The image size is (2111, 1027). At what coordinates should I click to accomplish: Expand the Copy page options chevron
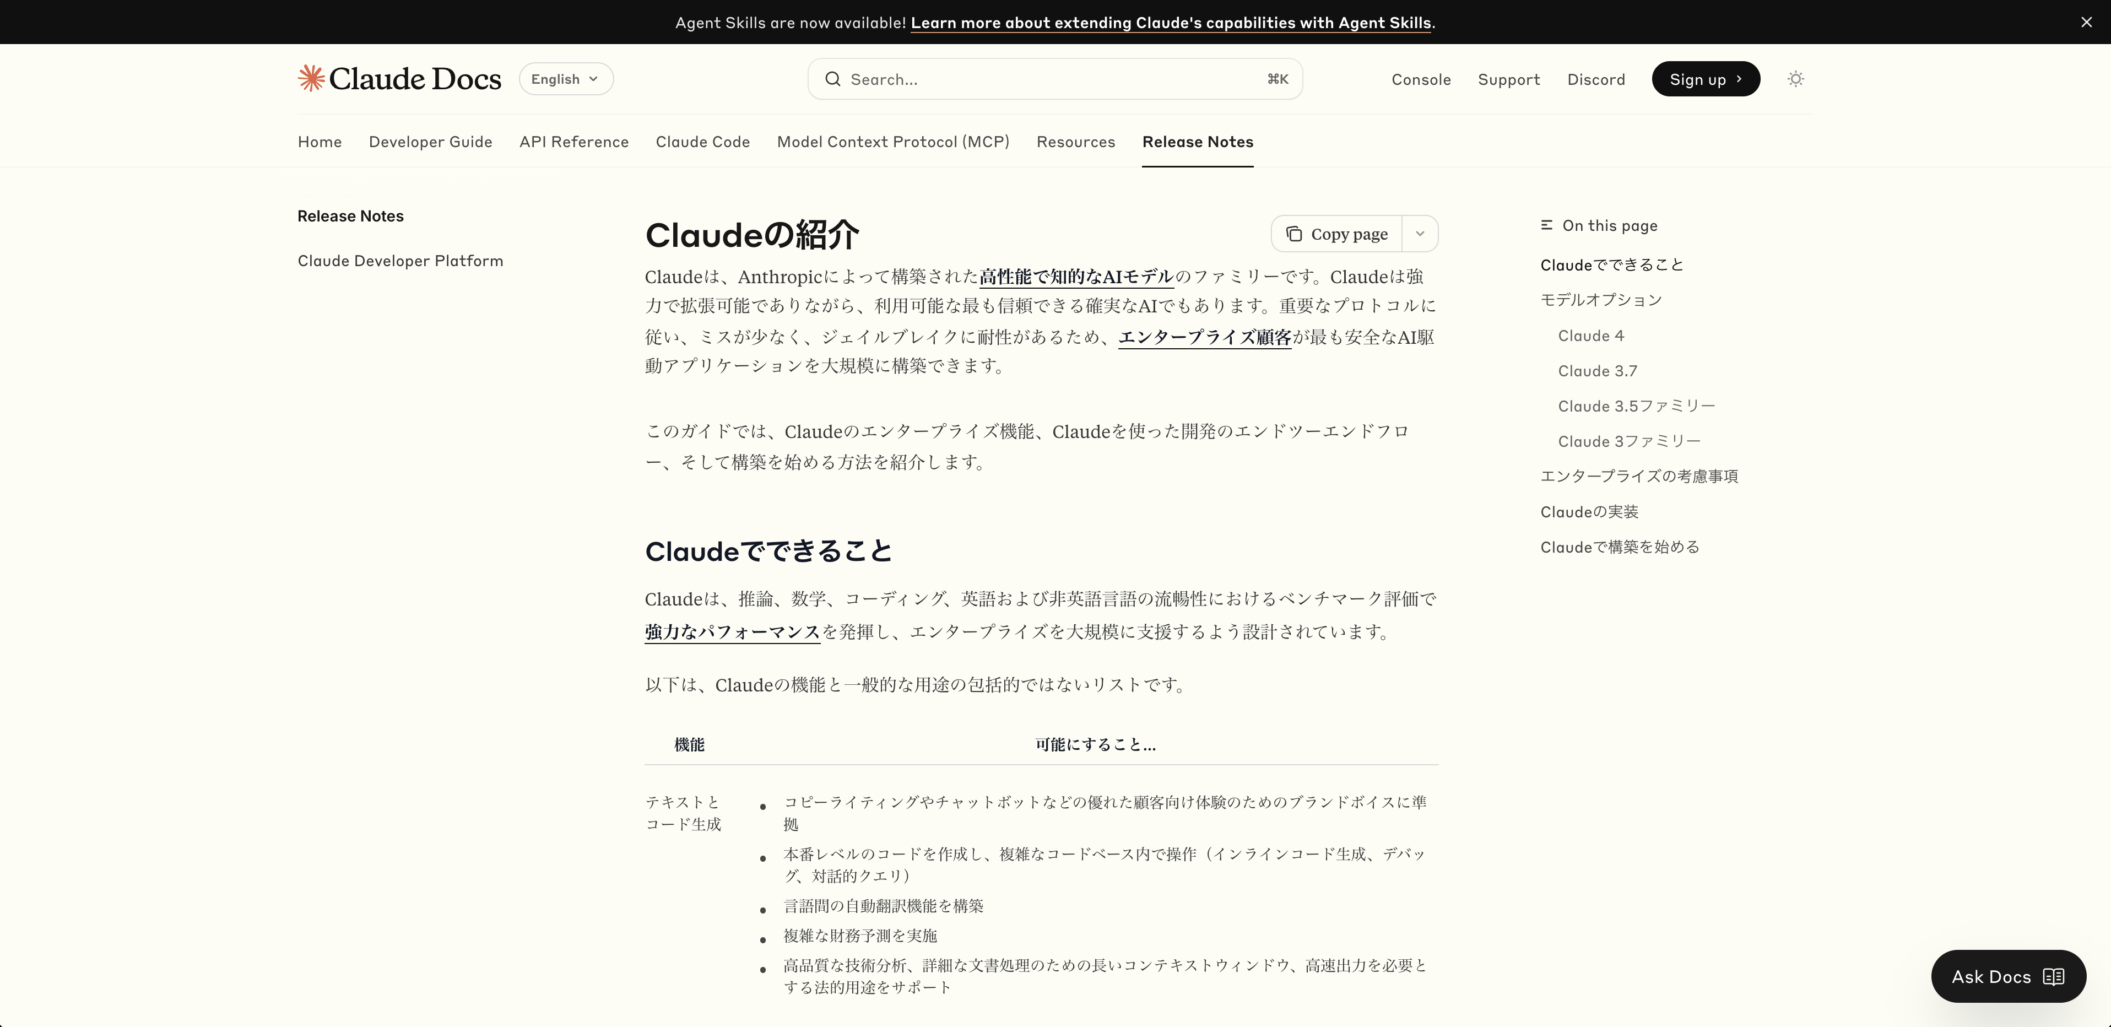[x=1420, y=234]
